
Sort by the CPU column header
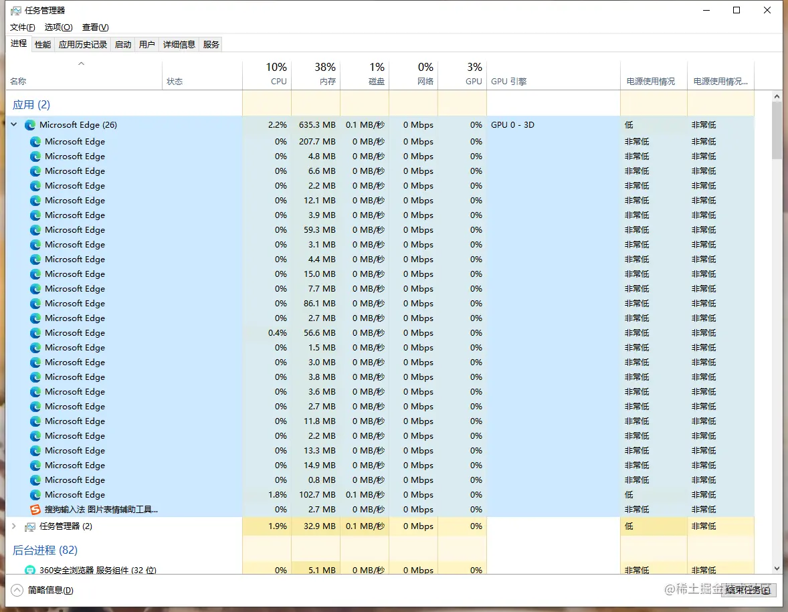coord(267,76)
